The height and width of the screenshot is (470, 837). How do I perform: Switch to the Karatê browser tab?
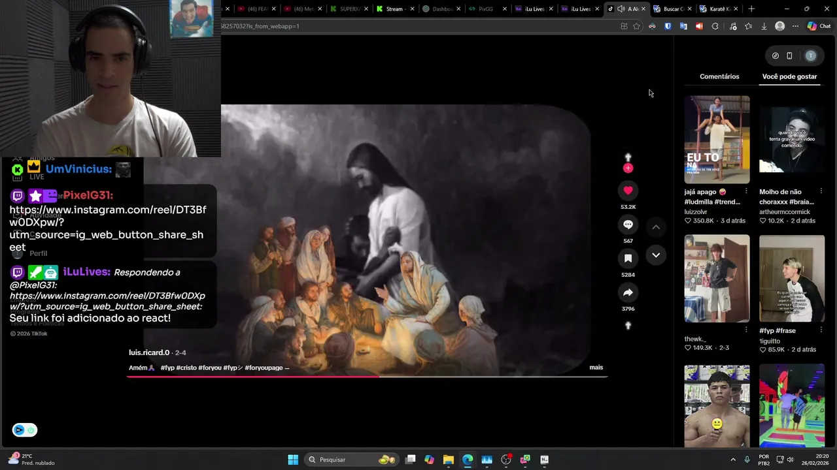point(719,9)
